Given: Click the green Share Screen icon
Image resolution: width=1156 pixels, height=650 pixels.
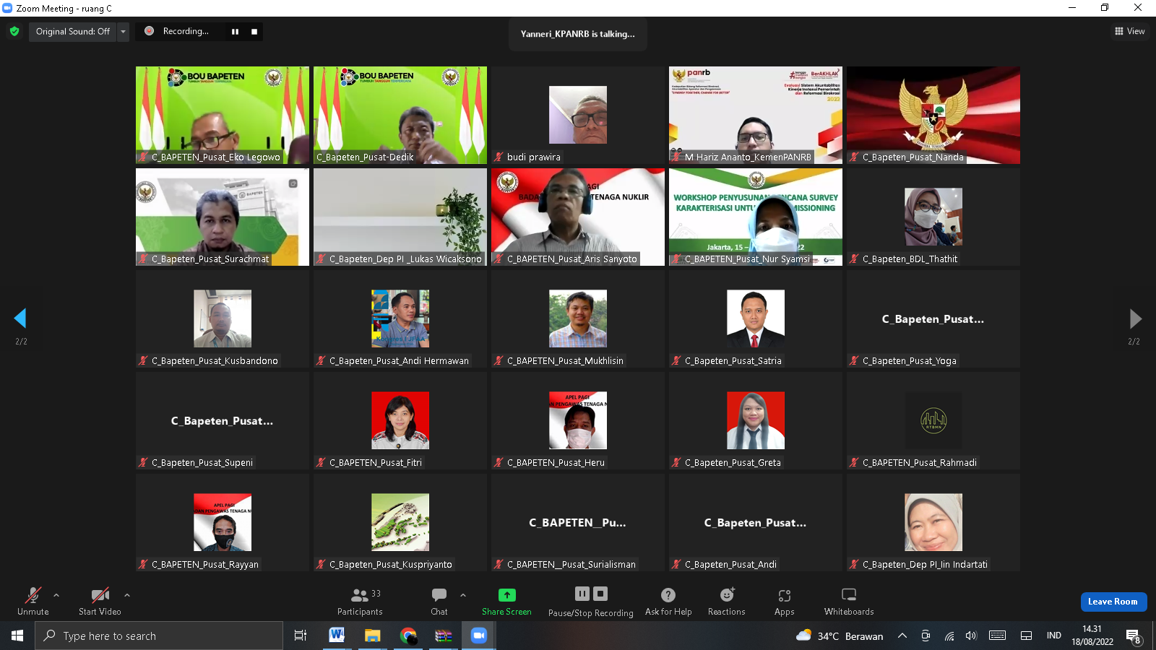Looking at the screenshot, I should pyautogui.click(x=506, y=595).
